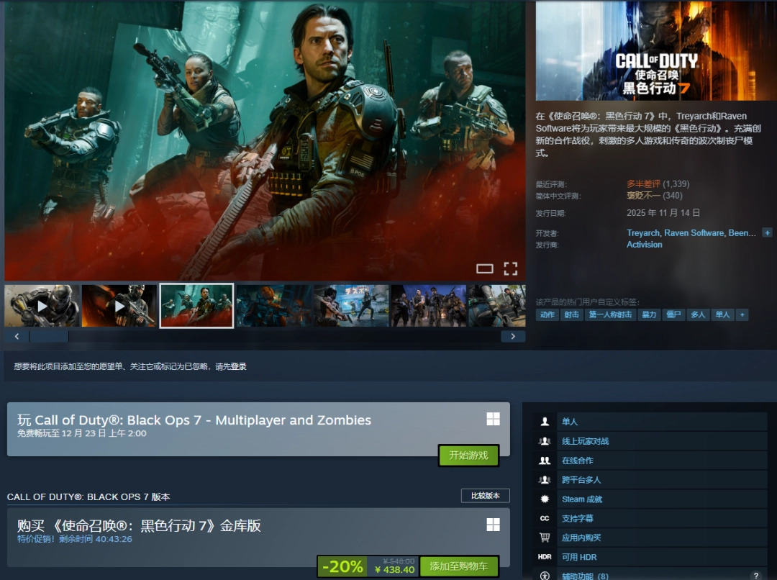Image resolution: width=777 pixels, height=580 pixels.
Task: Open the Activision publisher link
Action: point(644,245)
